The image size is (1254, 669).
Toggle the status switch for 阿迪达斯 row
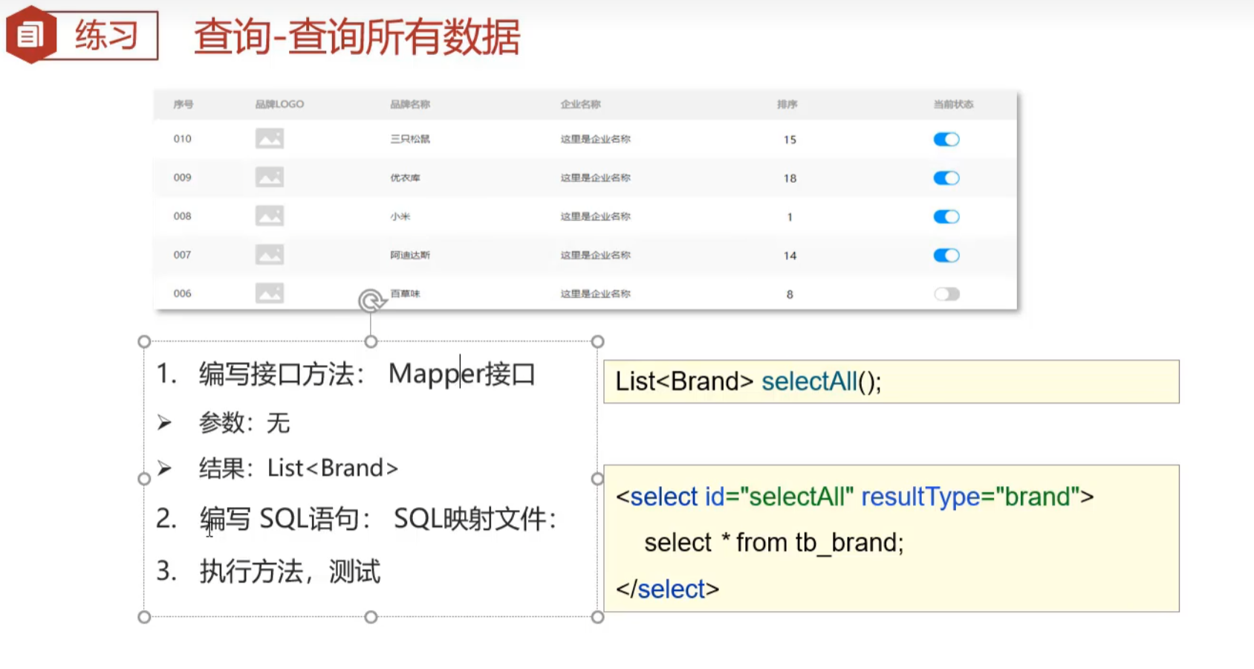(x=946, y=255)
